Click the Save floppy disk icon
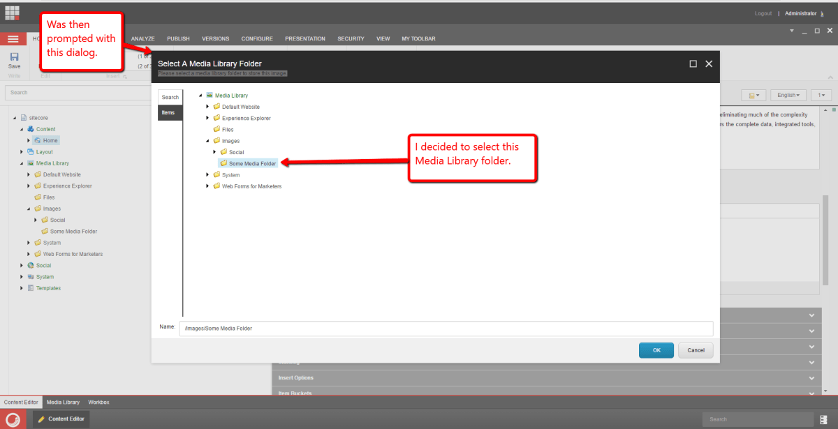The width and height of the screenshot is (838, 429). coord(14,57)
